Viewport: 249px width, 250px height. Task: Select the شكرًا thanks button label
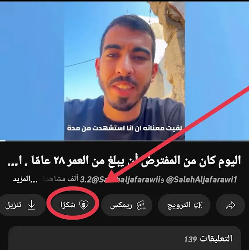pyautogui.click(x=68, y=205)
